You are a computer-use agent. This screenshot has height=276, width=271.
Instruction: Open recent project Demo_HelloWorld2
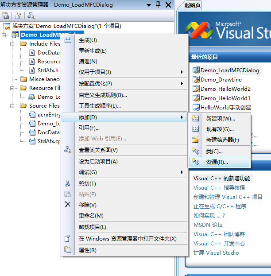tap(225, 89)
